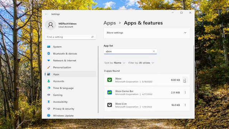Click the Apps sidebar icon
Viewport: 229px width, 129px height.
[x=49, y=74]
